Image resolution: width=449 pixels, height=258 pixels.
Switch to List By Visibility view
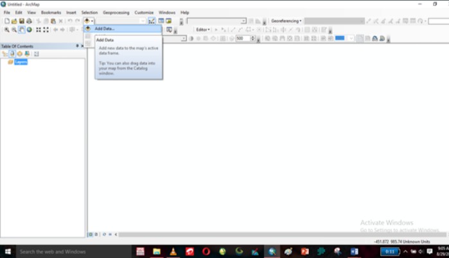click(x=19, y=54)
